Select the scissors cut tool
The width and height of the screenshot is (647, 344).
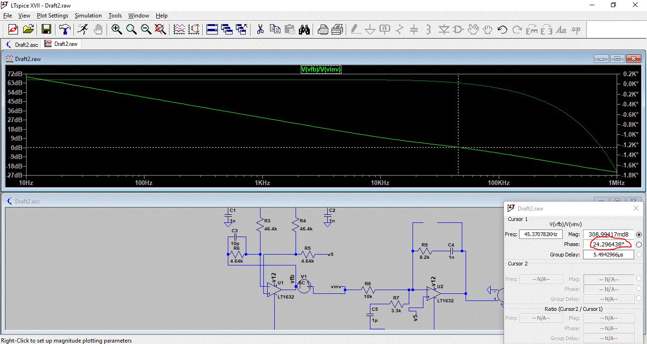260,29
